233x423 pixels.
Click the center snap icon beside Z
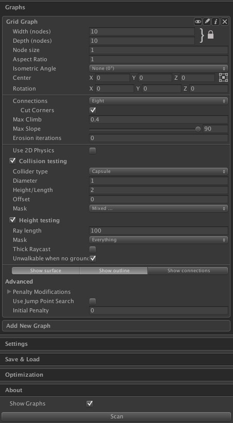(223, 78)
